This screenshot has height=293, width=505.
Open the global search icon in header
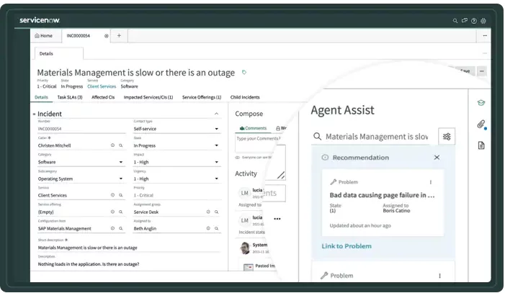tap(455, 21)
